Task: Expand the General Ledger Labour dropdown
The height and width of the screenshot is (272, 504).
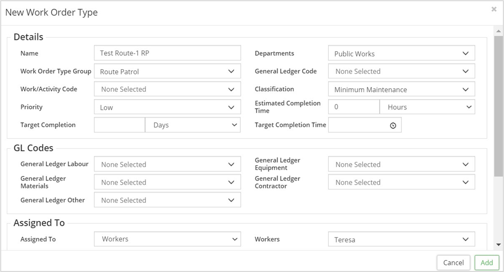Action: (167, 165)
